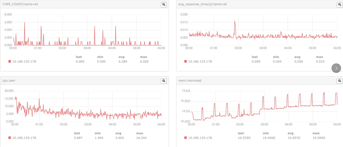The height and width of the screenshot is (147, 343).
Task: Click red legend square under mem.memused chart
Action: (x=185, y=138)
